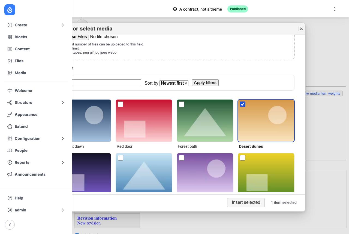Click the Extend puzzle icon
Screen dimensions: 349x234
click(x=10, y=127)
